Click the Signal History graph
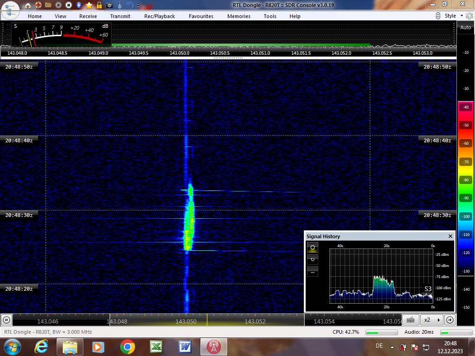 (x=381, y=276)
